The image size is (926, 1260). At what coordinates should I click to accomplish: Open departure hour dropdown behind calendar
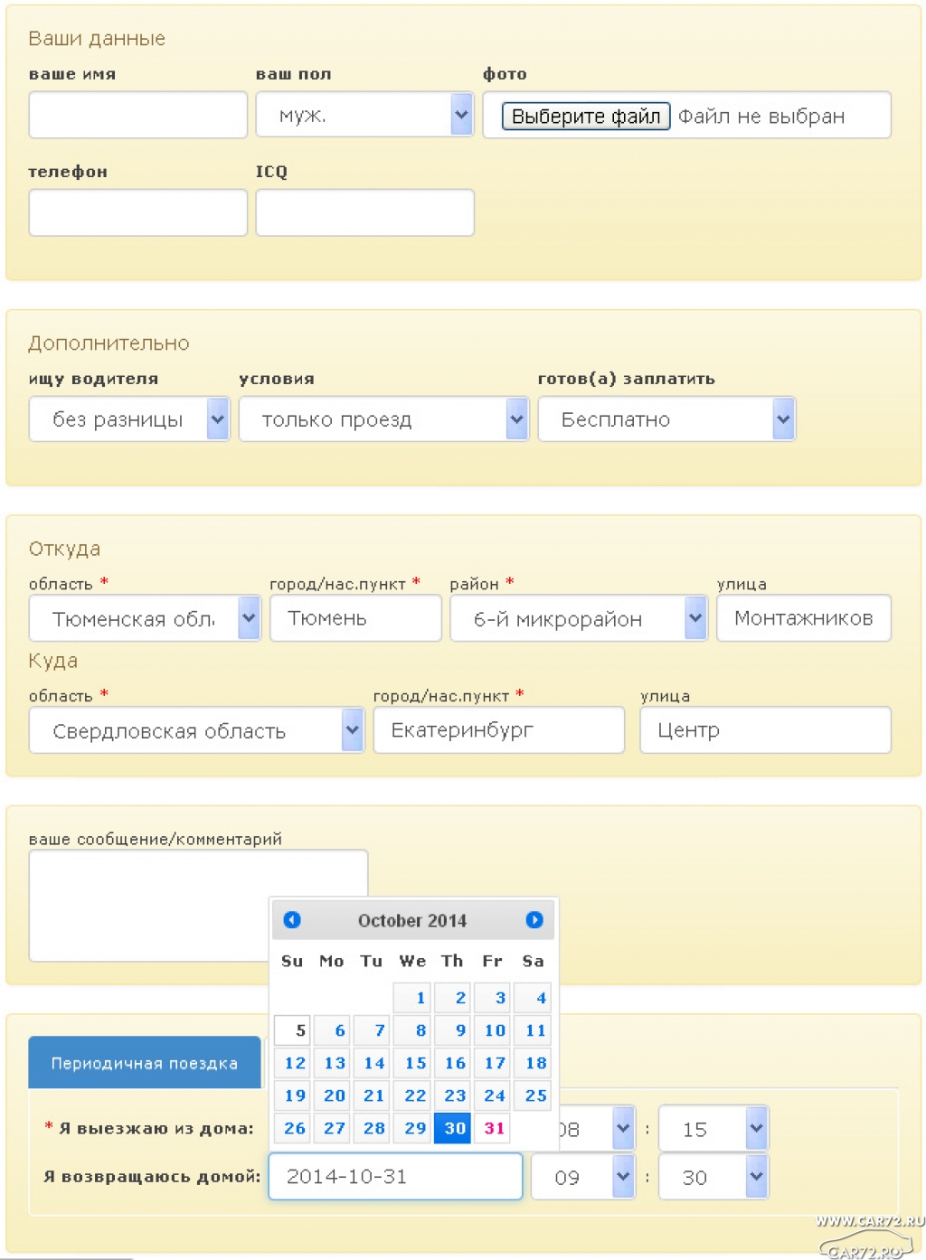click(x=599, y=1129)
